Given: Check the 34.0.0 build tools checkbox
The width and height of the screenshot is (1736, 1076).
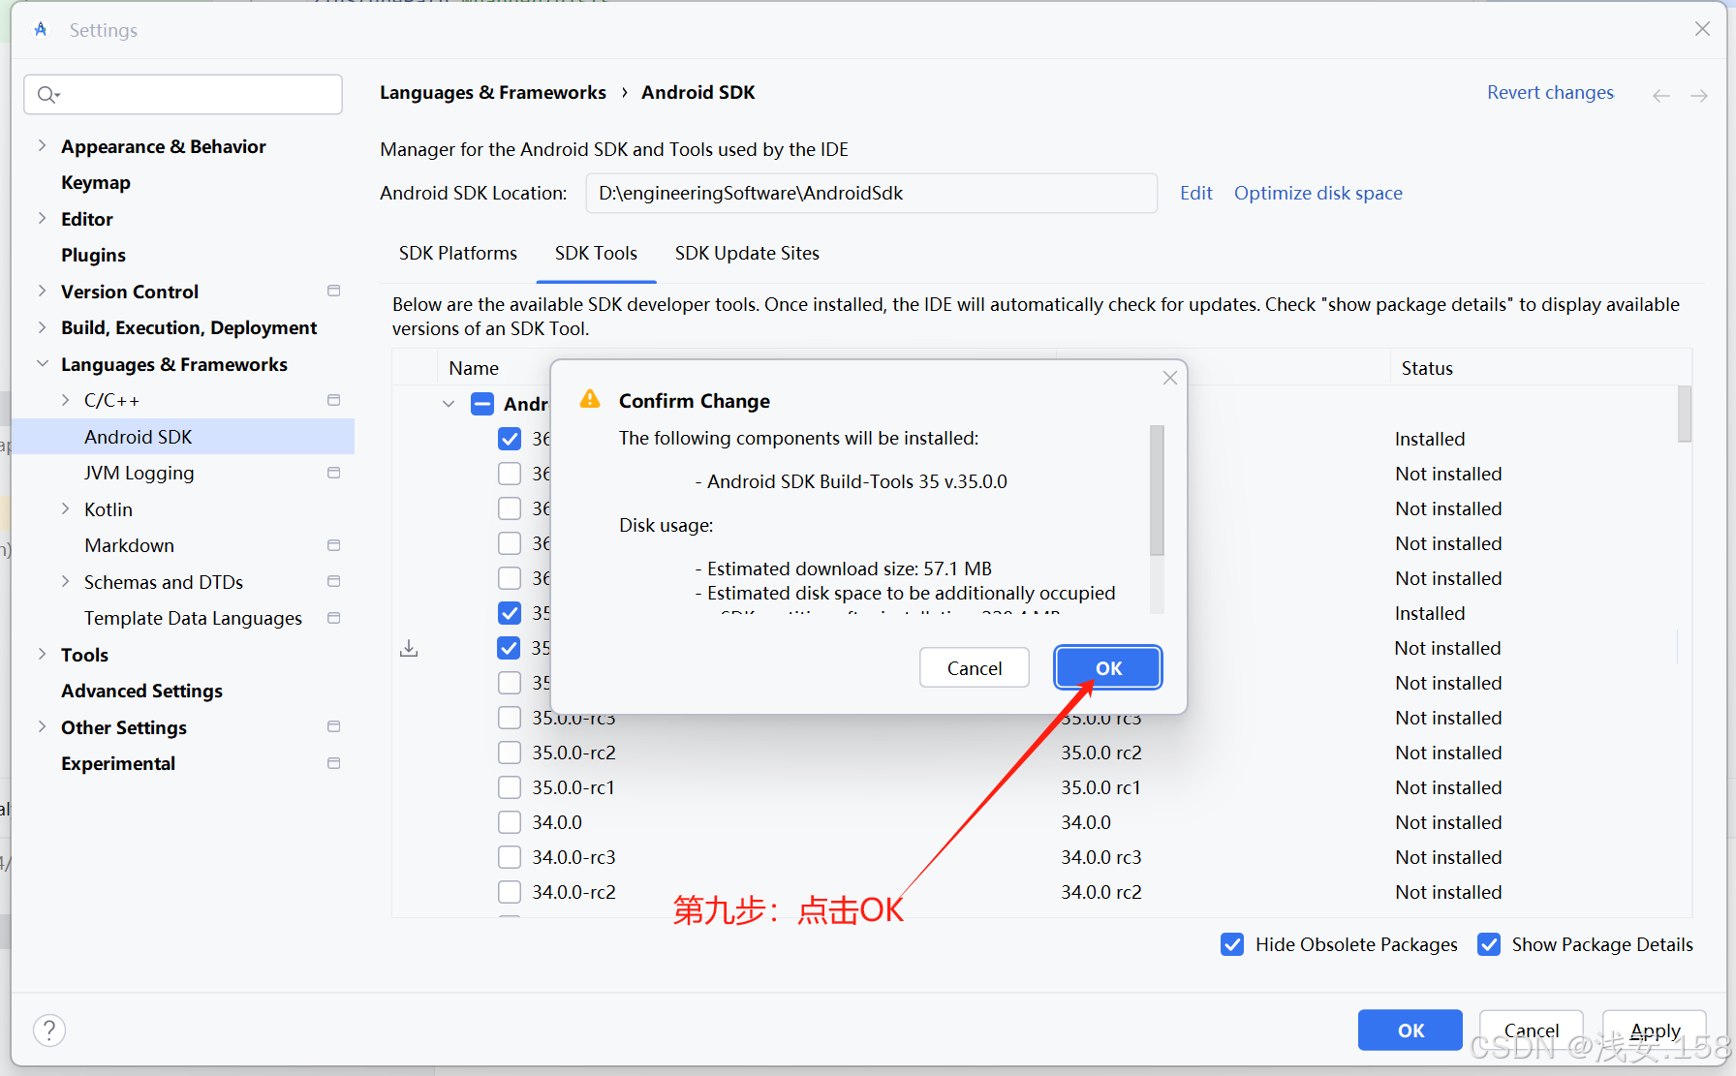Looking at the screenshot, I should click(x=510, y=822).
